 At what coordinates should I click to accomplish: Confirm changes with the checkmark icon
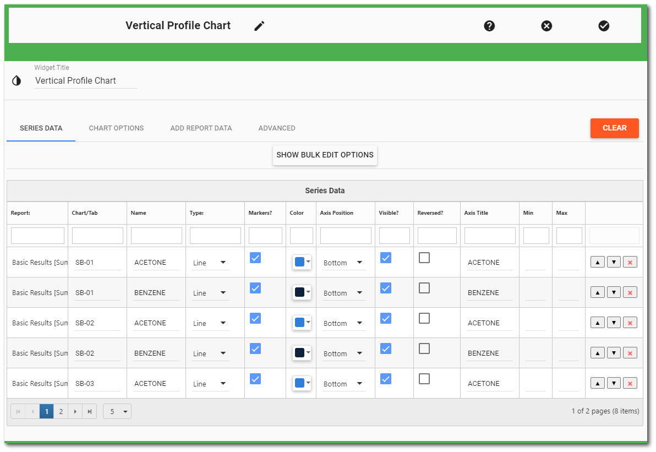604,25
